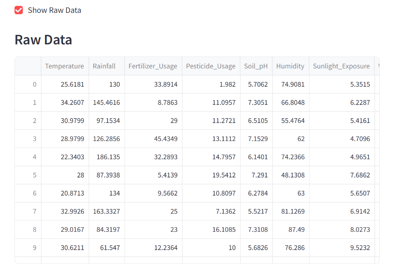This screenshot has height=272, width=393.
Task: Sort by the Temperature column header
Action: pos(65,66)
